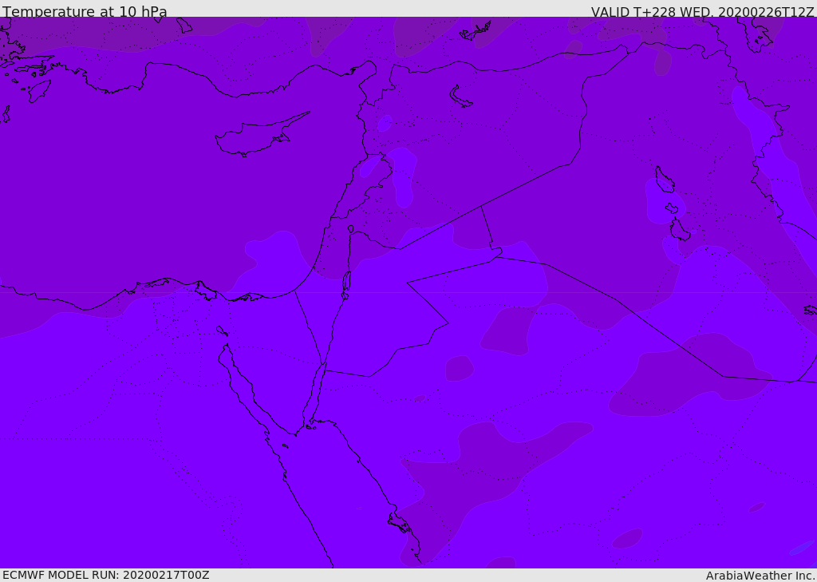Click the 'Temperature at 10 hPa' title text
Screen dimensions: 817x582
pyautogui.click(x=85, y=11)
